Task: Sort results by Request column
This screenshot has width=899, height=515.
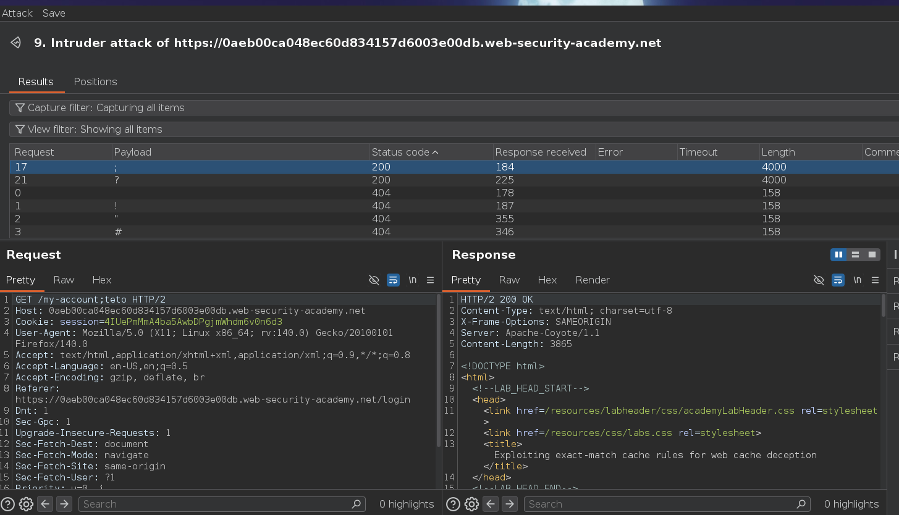Action: point(61,152)
